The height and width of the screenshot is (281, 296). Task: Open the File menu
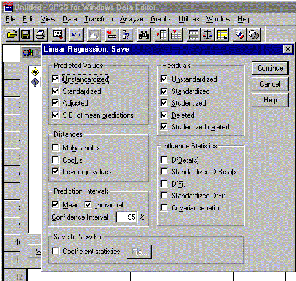pyautogui.click(x=10, y=19)
